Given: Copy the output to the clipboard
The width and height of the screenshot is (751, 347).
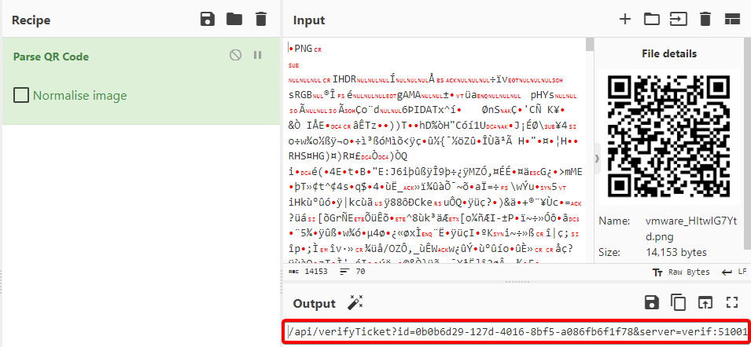Looking at the screenshot, I should [678, 302].
